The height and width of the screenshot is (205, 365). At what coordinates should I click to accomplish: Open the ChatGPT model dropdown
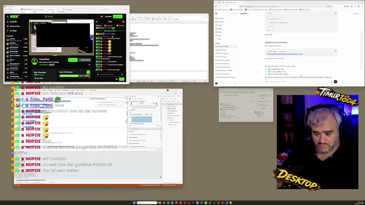244,13
